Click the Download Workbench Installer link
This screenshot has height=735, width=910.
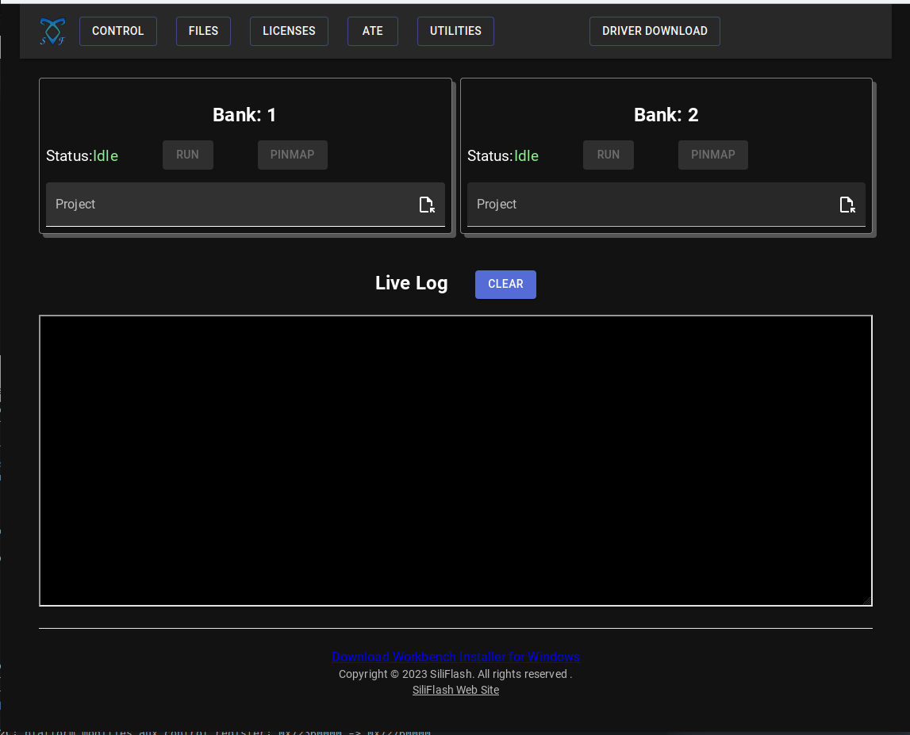tap(455, 657)
